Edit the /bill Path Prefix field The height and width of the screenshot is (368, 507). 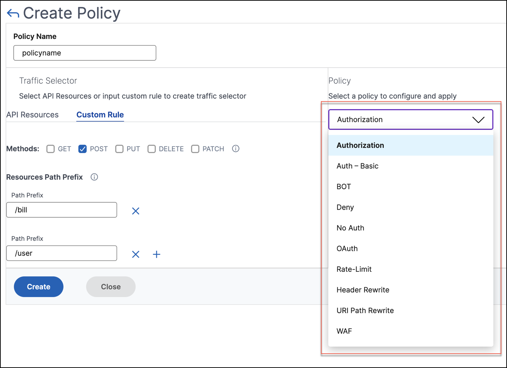point(62,210)
